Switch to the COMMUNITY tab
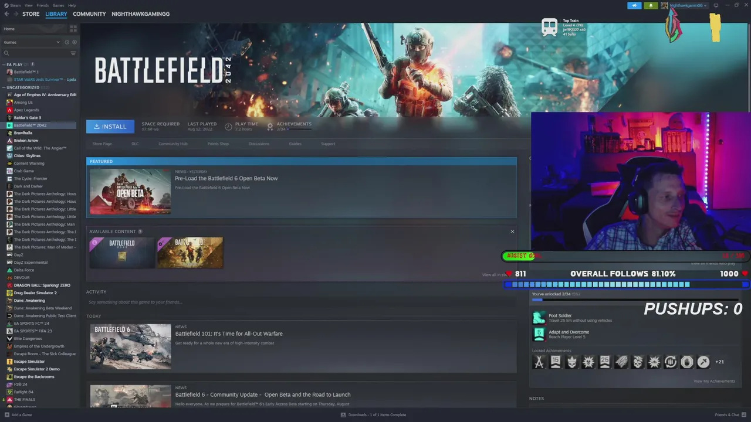 click(x=89, y=14)
